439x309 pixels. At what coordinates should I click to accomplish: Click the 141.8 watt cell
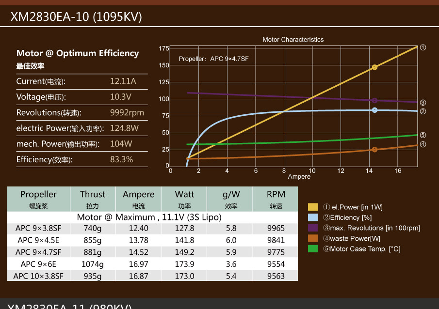[184, 240]
